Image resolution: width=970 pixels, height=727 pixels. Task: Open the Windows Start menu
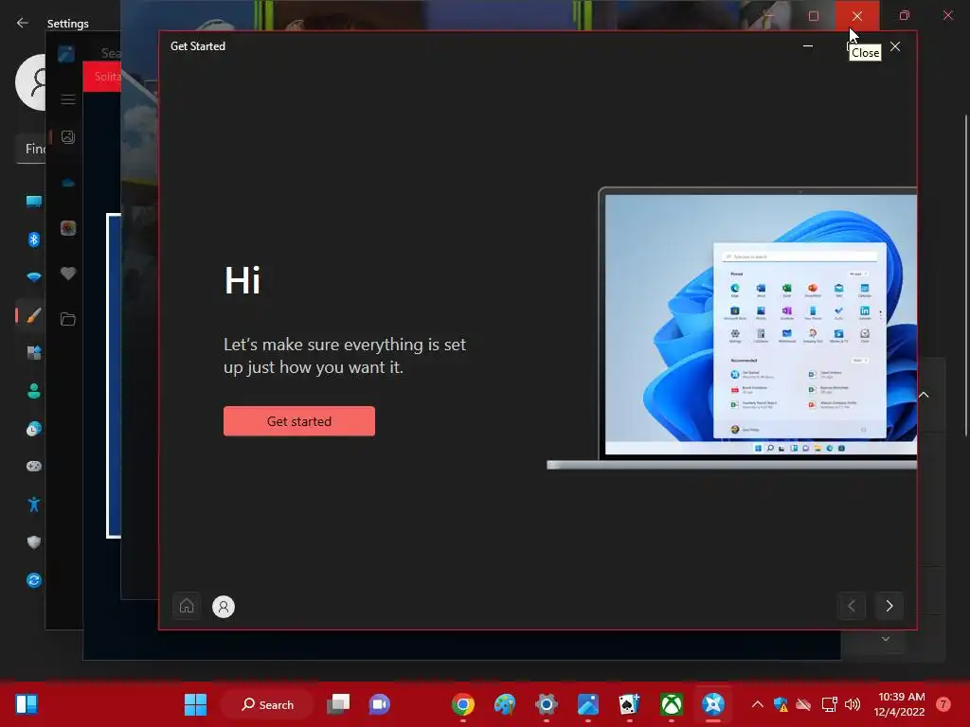(x=195, y=704)
